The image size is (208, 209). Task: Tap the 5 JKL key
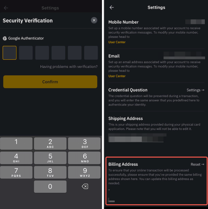50,158
